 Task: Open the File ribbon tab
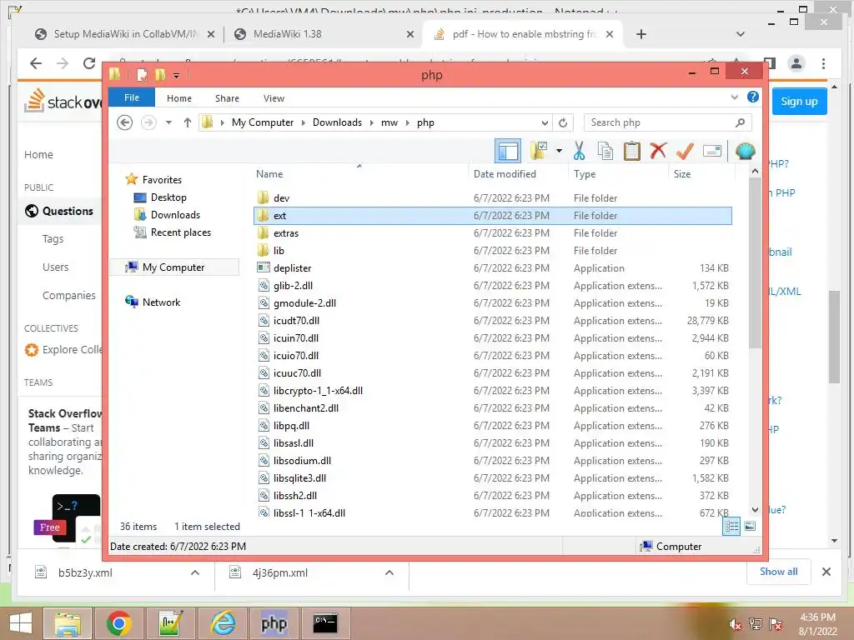(x=132, y=97)
